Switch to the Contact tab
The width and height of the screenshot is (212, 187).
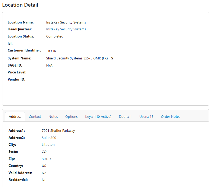pyautogui.click(x=35, y=116)
